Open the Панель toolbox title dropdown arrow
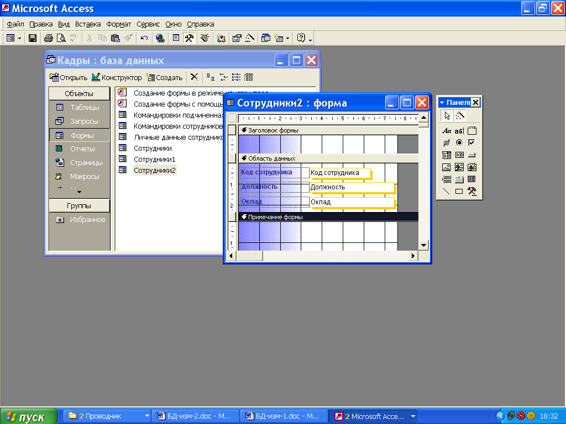The width and height of the screenshot is (566, 424). click(442, 103)
